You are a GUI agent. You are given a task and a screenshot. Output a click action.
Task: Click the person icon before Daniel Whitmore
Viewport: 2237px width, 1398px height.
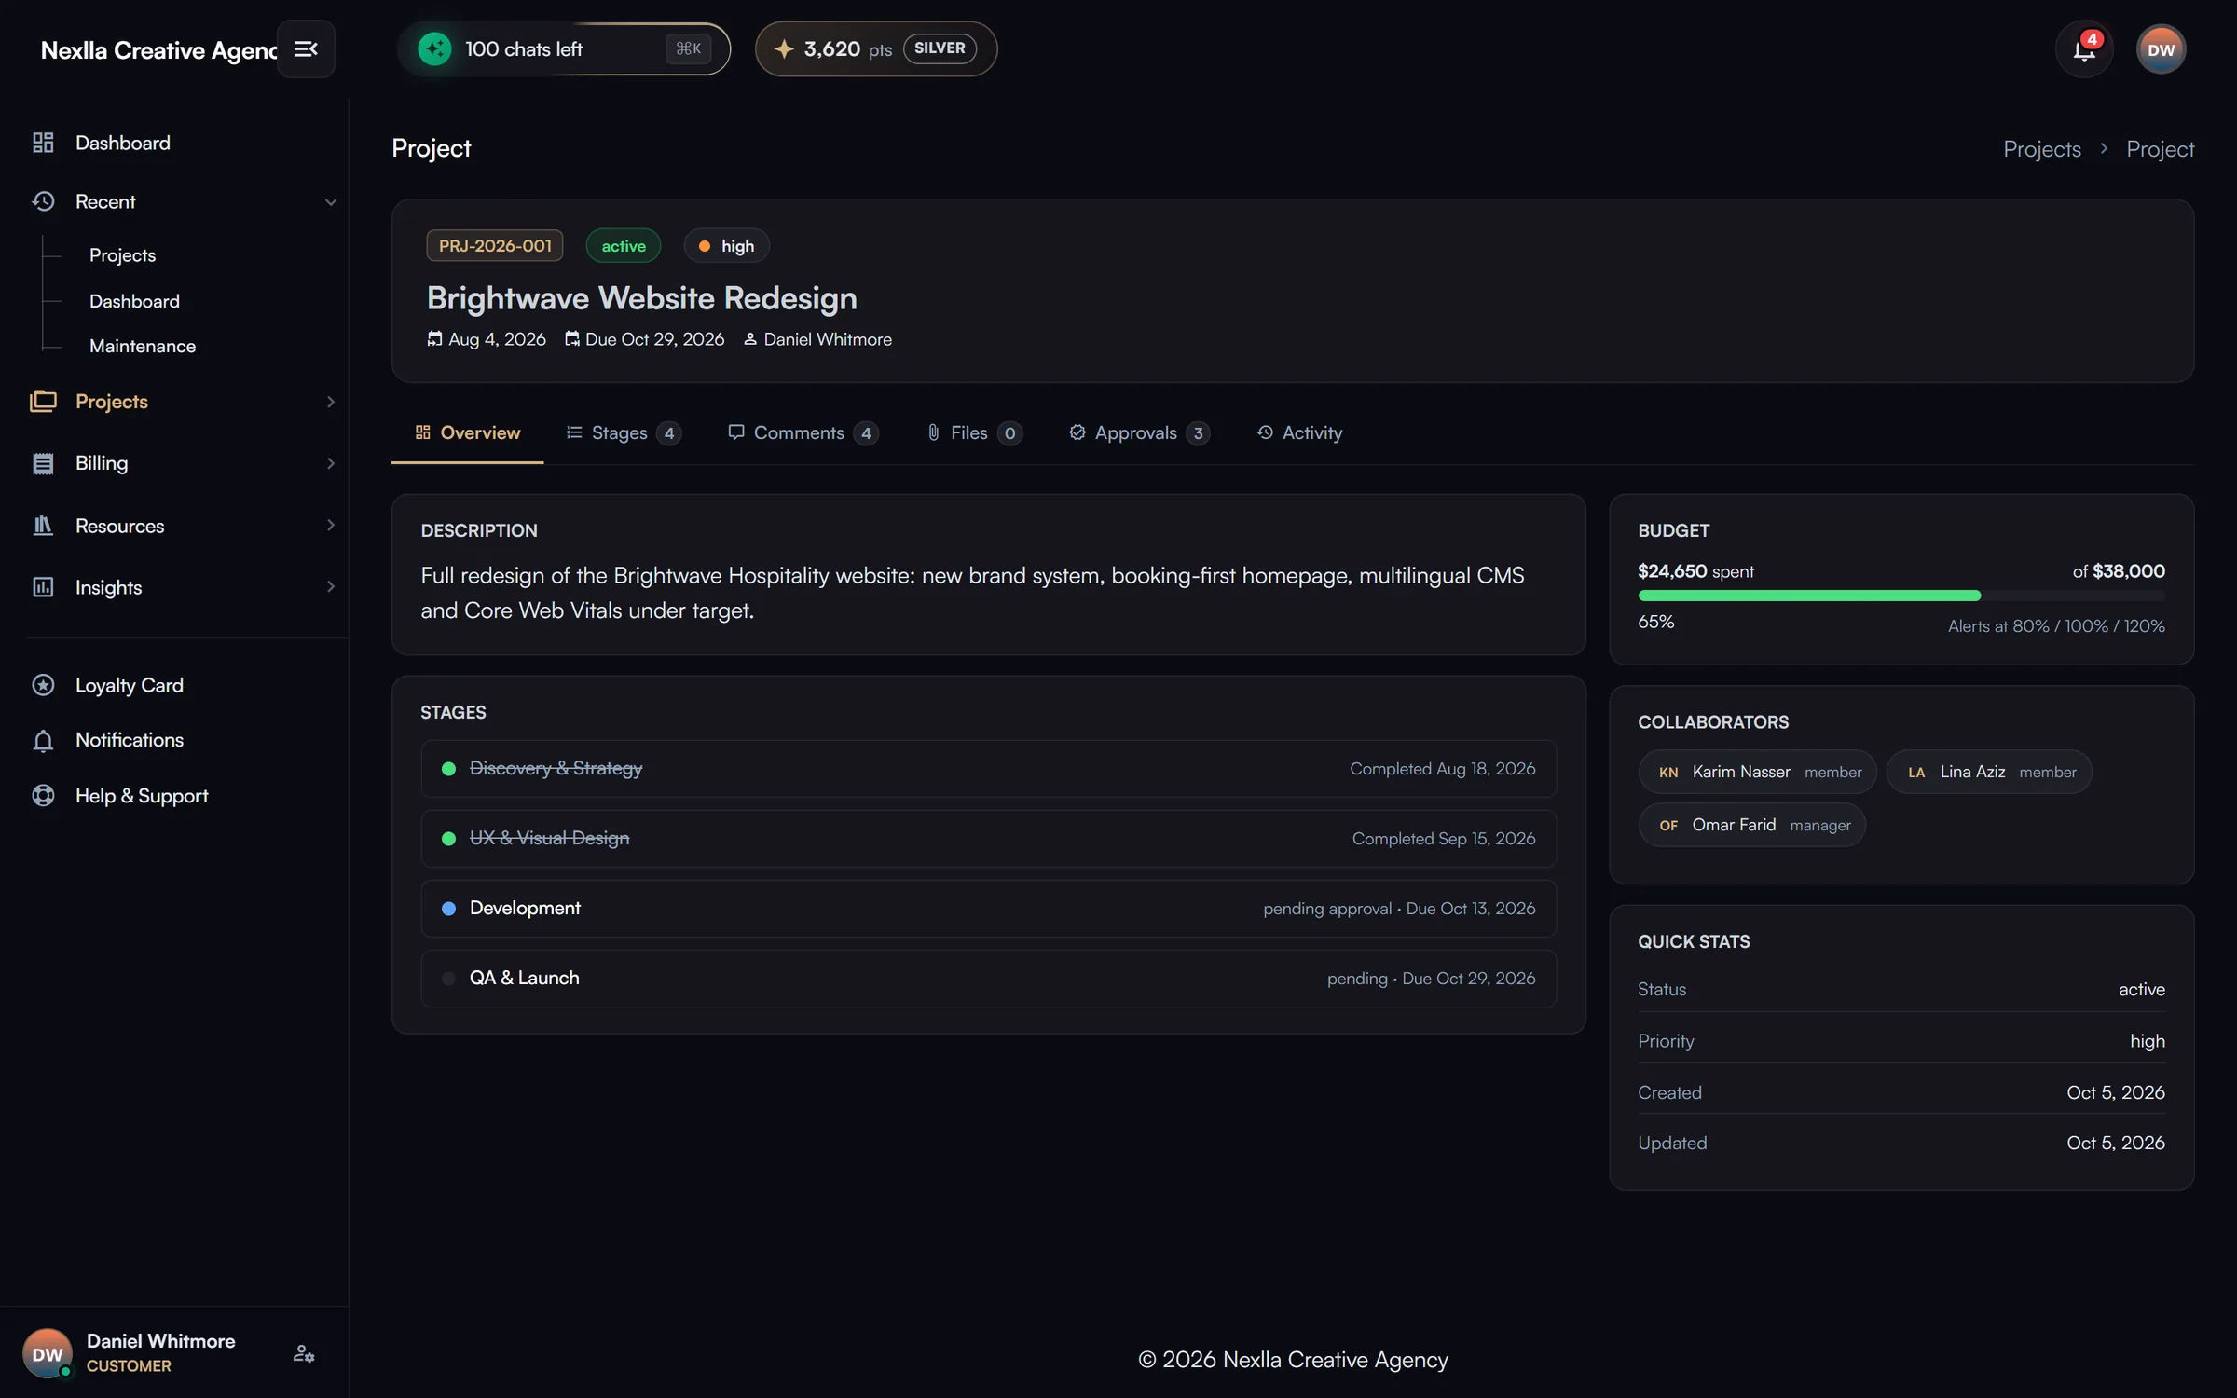click(749, 339)
